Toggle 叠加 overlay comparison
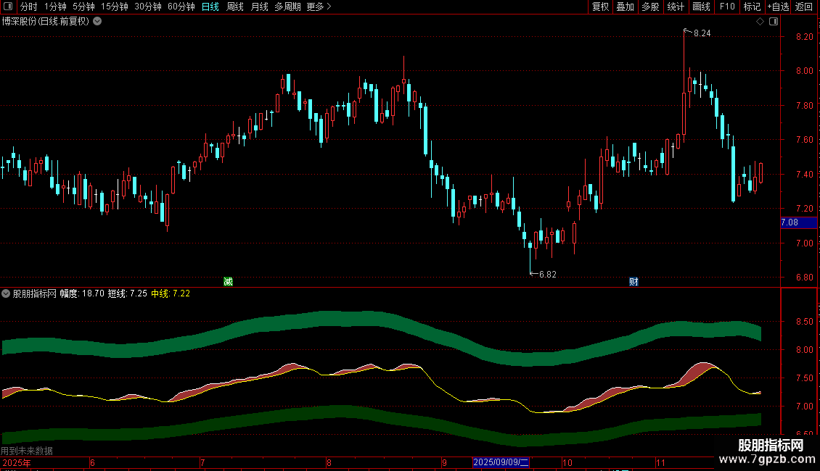This screenshot has height=471, width=820. [625, 7]
